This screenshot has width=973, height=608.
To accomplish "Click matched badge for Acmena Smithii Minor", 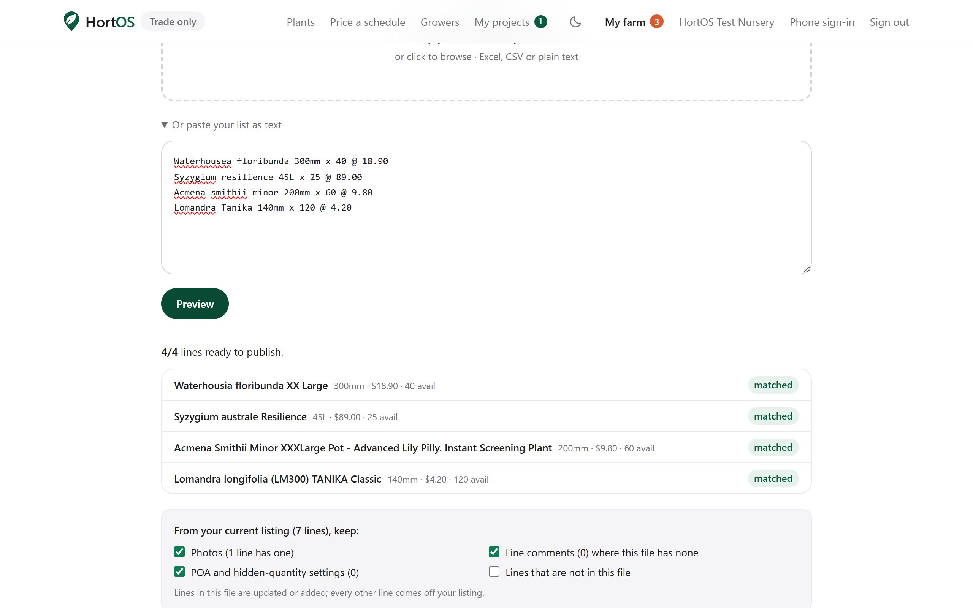I will click(x=773, y=447).
